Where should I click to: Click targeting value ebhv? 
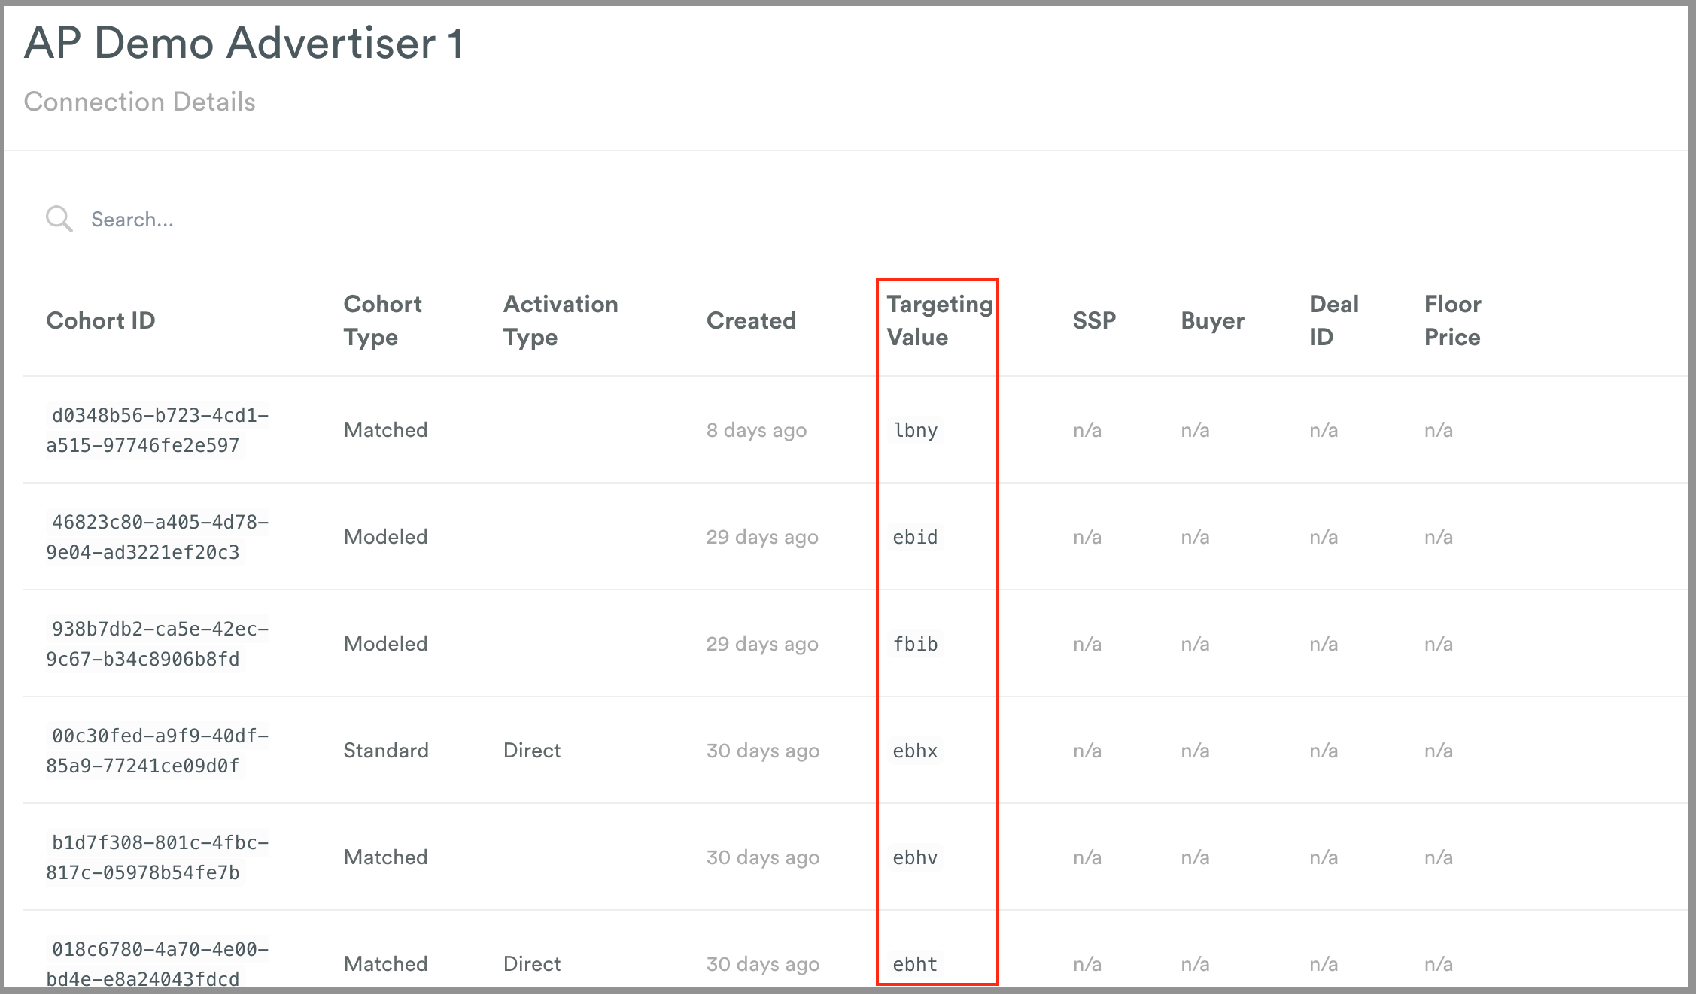pos(915,857)
